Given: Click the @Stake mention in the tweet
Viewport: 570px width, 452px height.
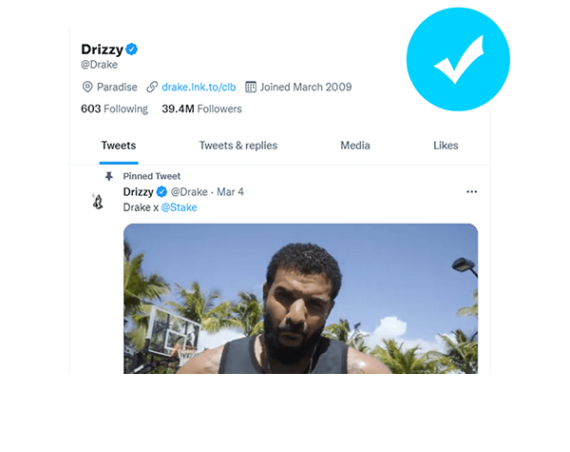Looking at the screenshot, I should tap(179, 206).
